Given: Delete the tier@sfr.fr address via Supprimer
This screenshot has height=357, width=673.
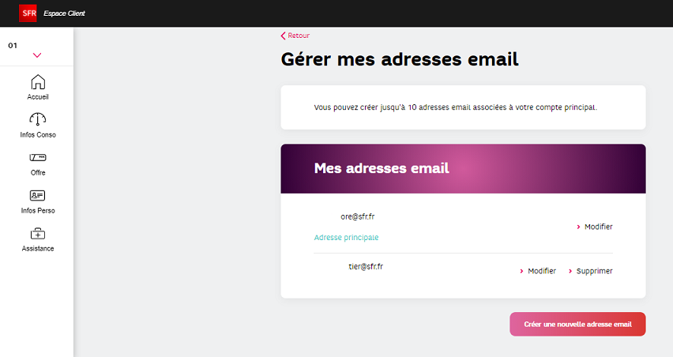Looking at the screenshot, I should click(593, 271).
